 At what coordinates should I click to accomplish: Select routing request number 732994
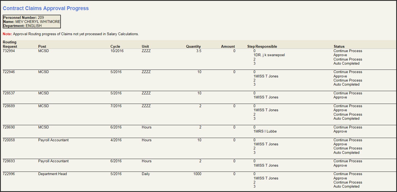coord(9,51)
